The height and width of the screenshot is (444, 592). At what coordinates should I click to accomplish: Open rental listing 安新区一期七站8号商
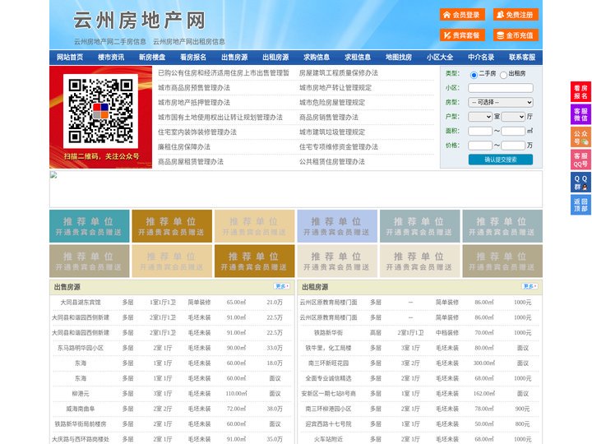[328, 394]
